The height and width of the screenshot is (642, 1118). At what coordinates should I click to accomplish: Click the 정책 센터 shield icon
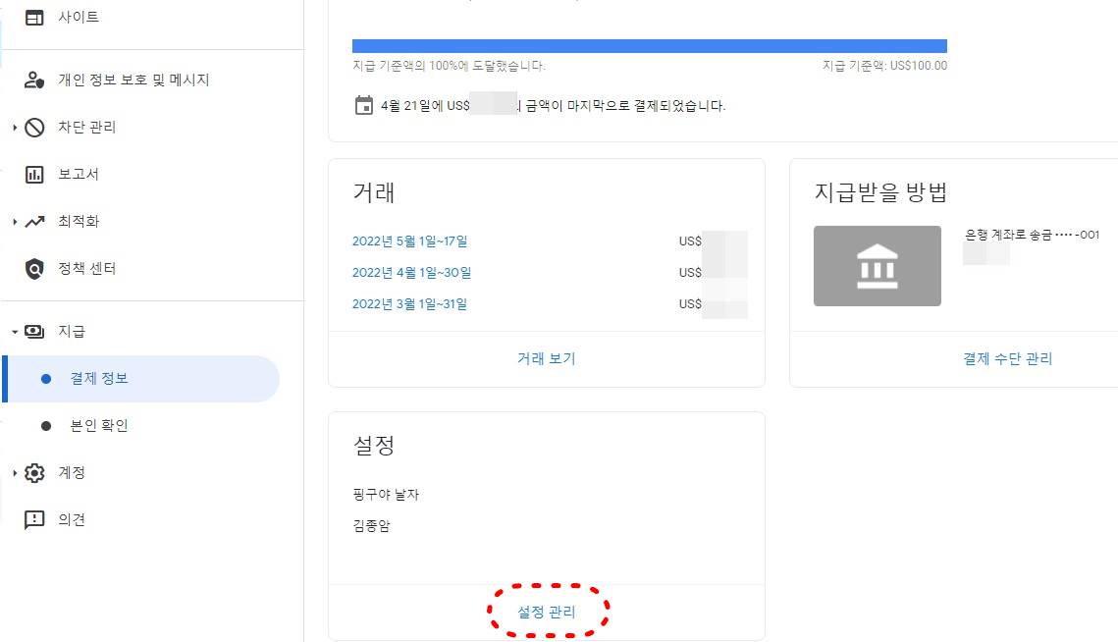tap(34, 269)
